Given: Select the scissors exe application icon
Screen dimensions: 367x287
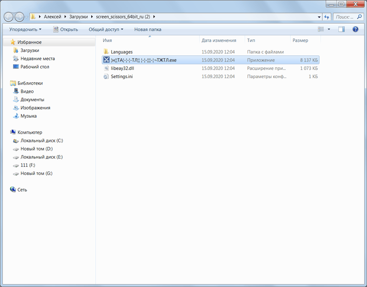Looking at the screenshot, I should 106,60.
